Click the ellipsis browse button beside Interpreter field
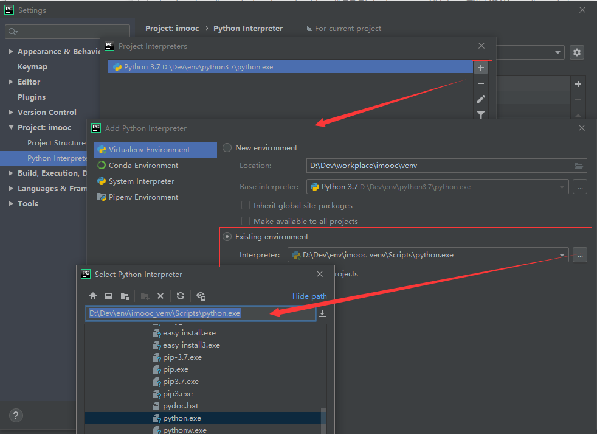 coord(580,255)
